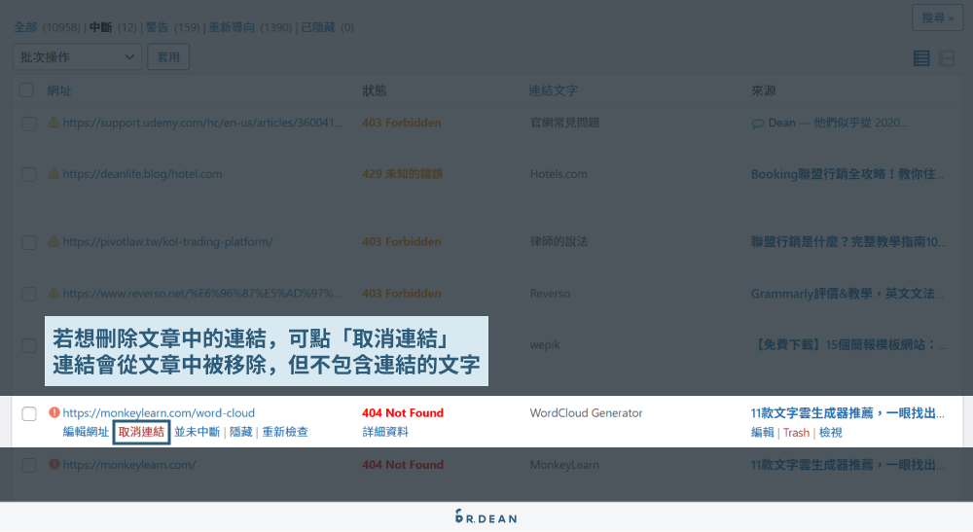Click Reverso link text cell
Viewport: 973px width, 532px height.
[x=550, y=293]
